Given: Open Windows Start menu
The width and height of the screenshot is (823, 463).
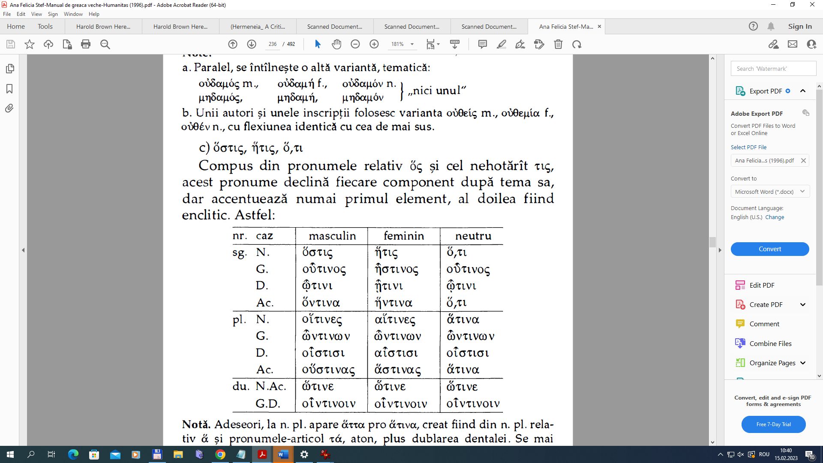Looking at the screenshot, I should (x=10, y=454).
